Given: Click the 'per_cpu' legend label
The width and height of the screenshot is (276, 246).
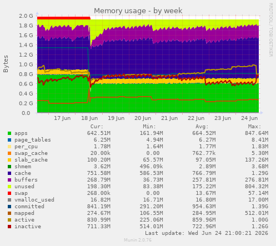Looking at the screenshot, I should pos(26,147).
